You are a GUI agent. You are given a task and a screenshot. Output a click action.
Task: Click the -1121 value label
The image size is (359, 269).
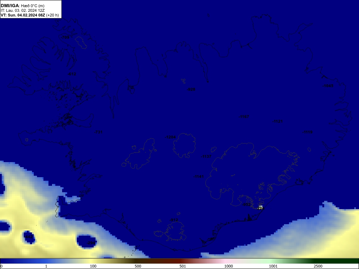coord(278,121)
